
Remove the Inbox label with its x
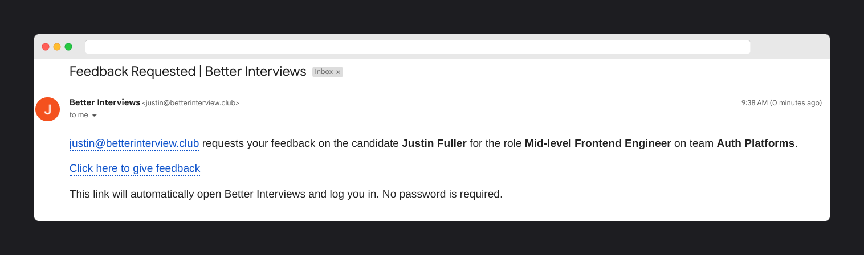[x=338, y=72]
